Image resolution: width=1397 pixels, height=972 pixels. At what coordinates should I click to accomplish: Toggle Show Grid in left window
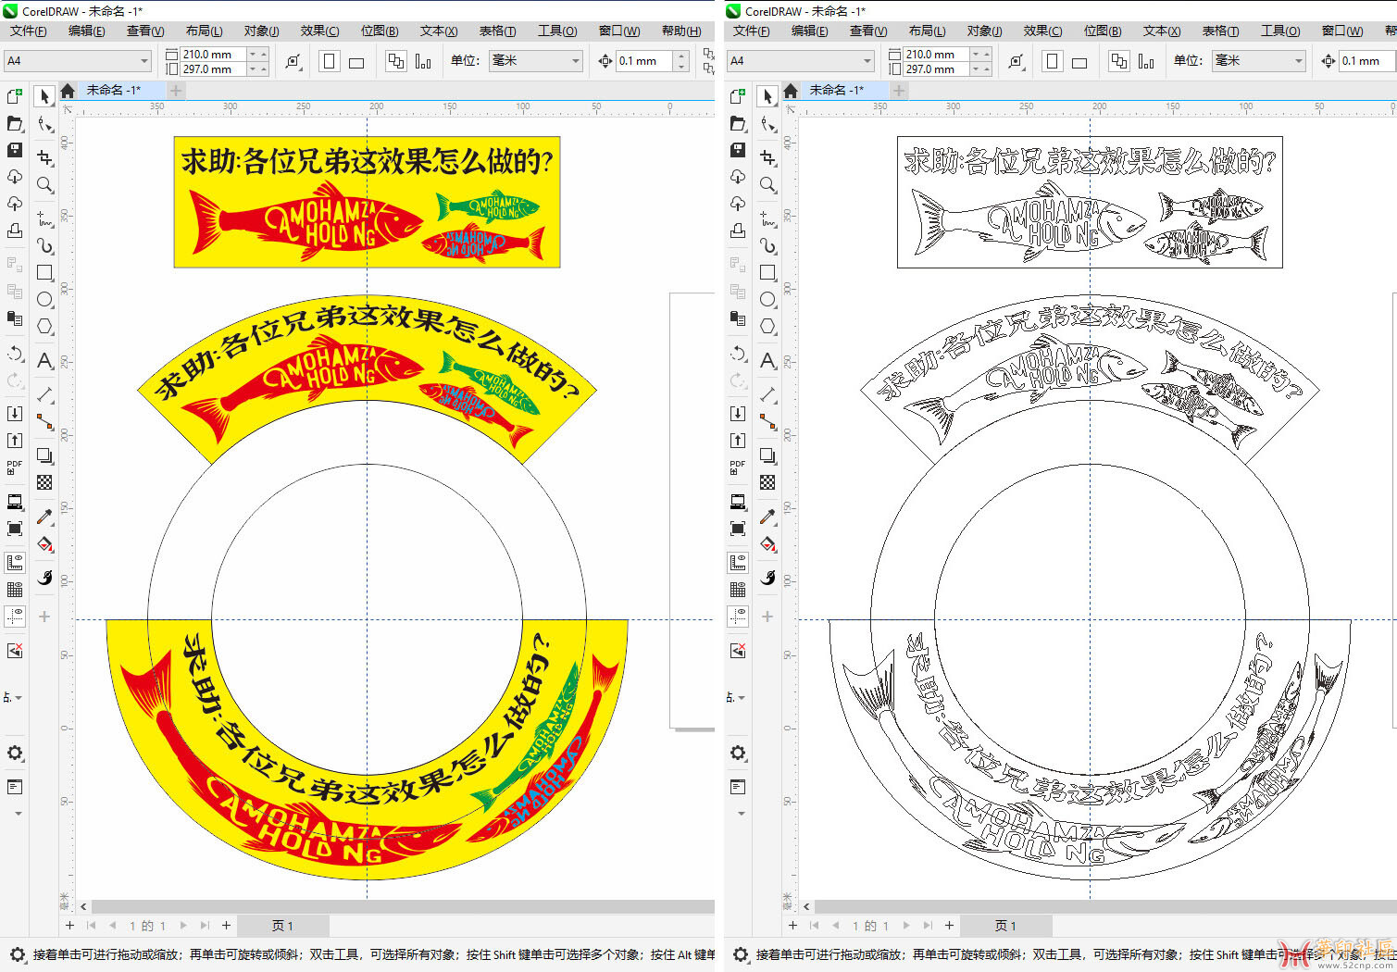pyautogui.click(x=15, y=589)
